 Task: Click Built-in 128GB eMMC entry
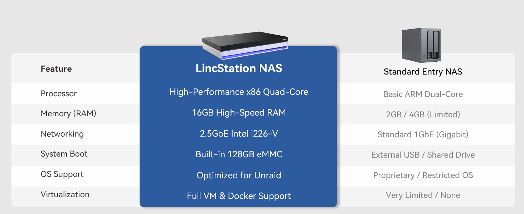239,154
